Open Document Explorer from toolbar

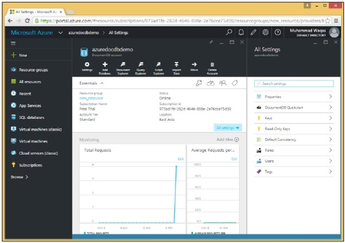123,68
